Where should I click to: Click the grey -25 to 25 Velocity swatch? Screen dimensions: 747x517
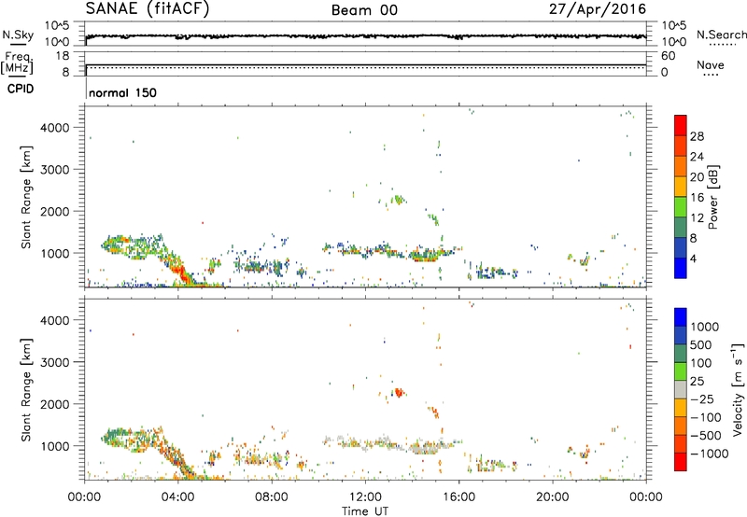coord(681,389)
